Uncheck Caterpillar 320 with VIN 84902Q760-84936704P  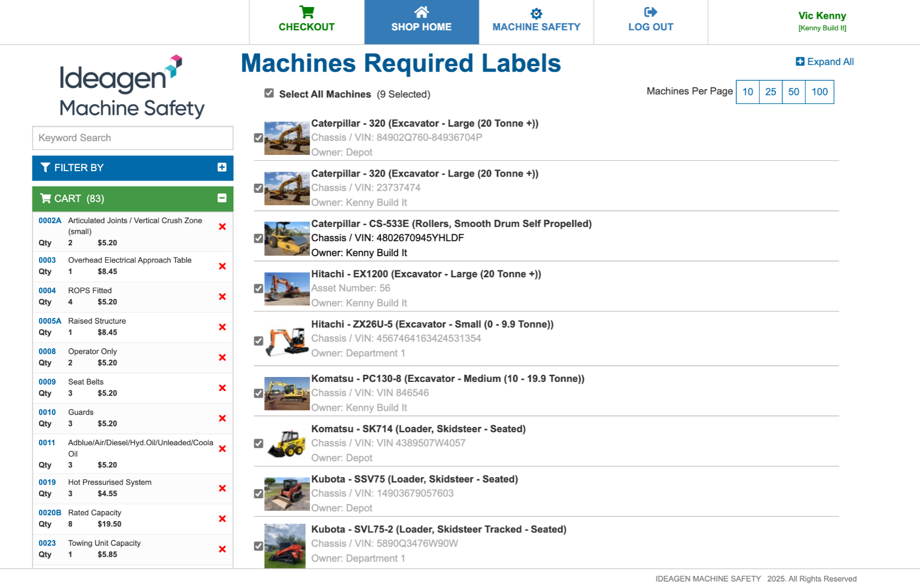point(259,138)
